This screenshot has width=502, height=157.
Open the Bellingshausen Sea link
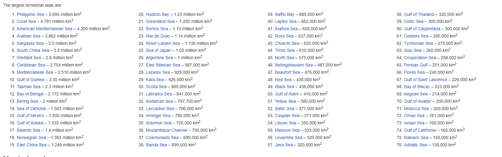point(294,65)
